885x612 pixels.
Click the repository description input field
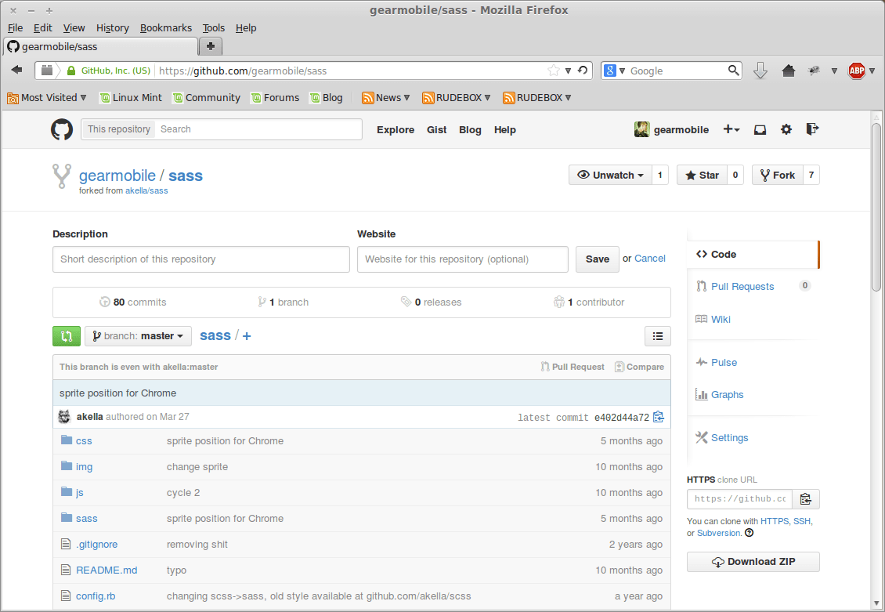(x=200, y=259)
